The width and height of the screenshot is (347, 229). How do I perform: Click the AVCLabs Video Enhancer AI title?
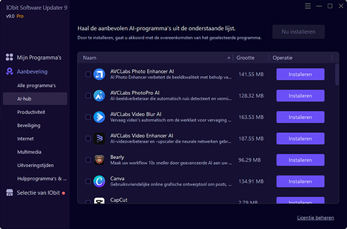click(x=142, y=135)
